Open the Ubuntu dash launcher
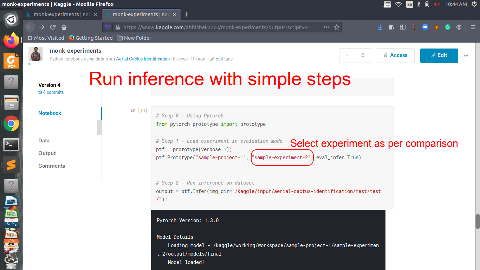Viewport: 480px width, 270px height. (11, 20)
